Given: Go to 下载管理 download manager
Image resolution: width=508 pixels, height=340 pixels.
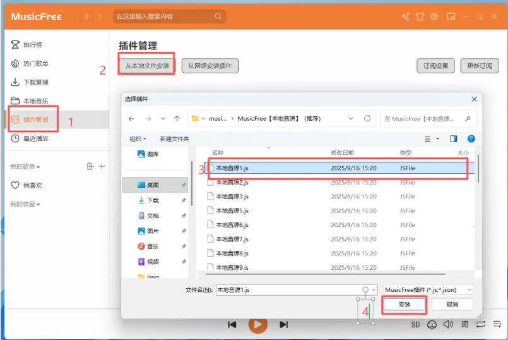Looking at the screenshot, I should 30,82.
